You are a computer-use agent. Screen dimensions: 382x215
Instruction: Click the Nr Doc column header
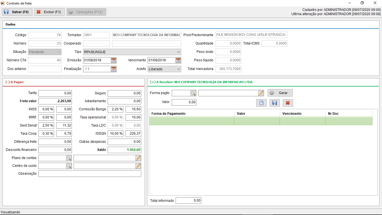(349, 114)
